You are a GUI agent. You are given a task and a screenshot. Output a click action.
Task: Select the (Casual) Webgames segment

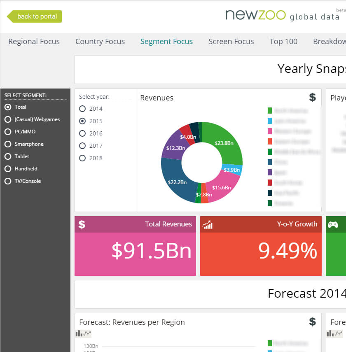coord(8,119)
